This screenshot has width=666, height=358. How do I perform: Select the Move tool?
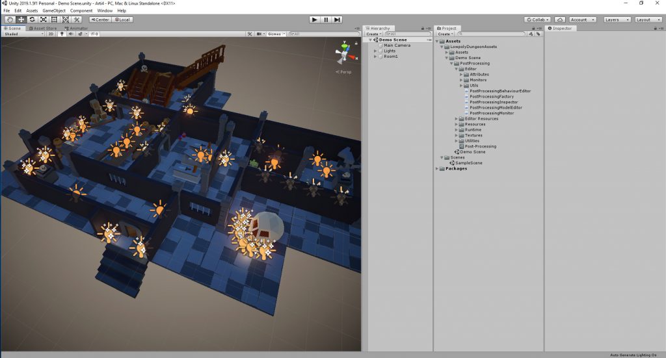[21, 19]
